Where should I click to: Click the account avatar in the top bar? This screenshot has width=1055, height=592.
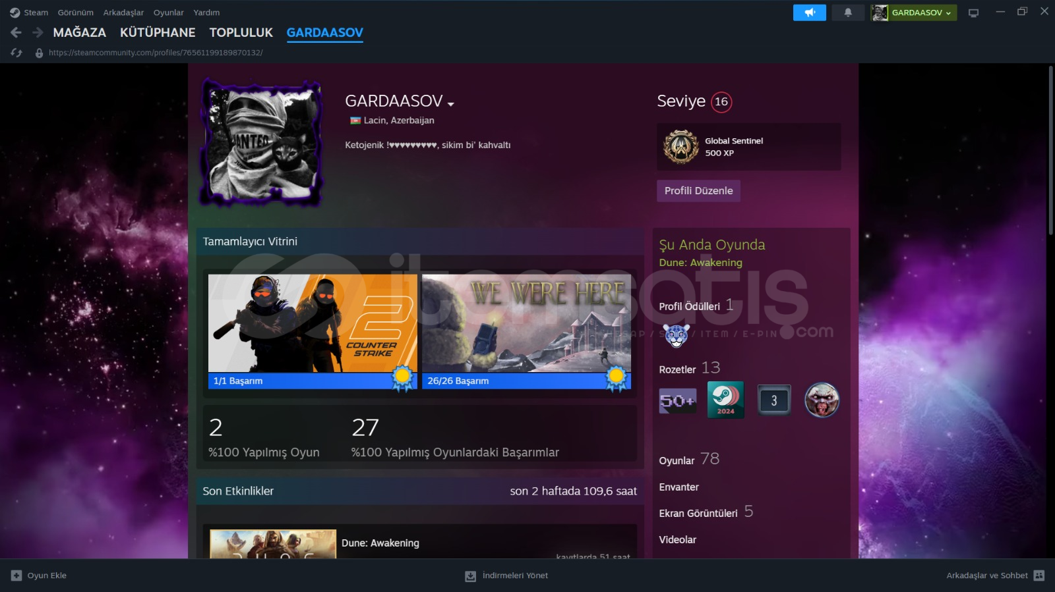tap(880, 13)
